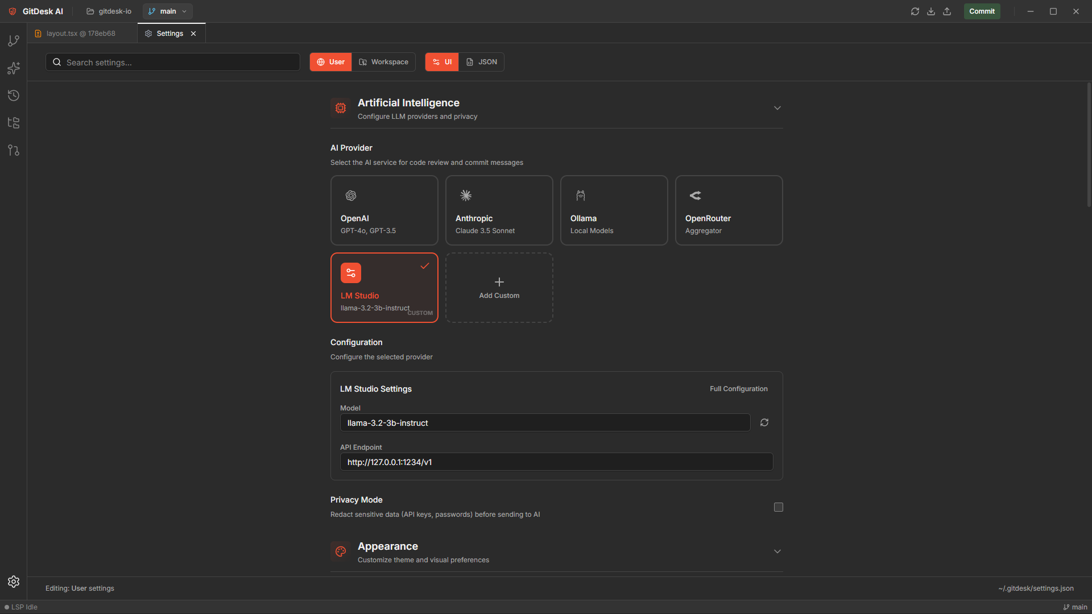The image size is (1092, 614).
Task: Switch settings scope to Workspace
Action: coord(384,62)
